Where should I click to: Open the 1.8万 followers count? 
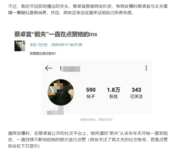coord(114,90)
